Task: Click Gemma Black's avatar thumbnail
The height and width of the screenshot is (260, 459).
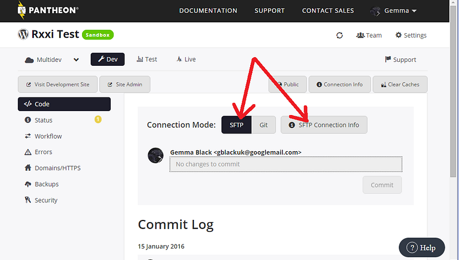Action: (155, 155)
